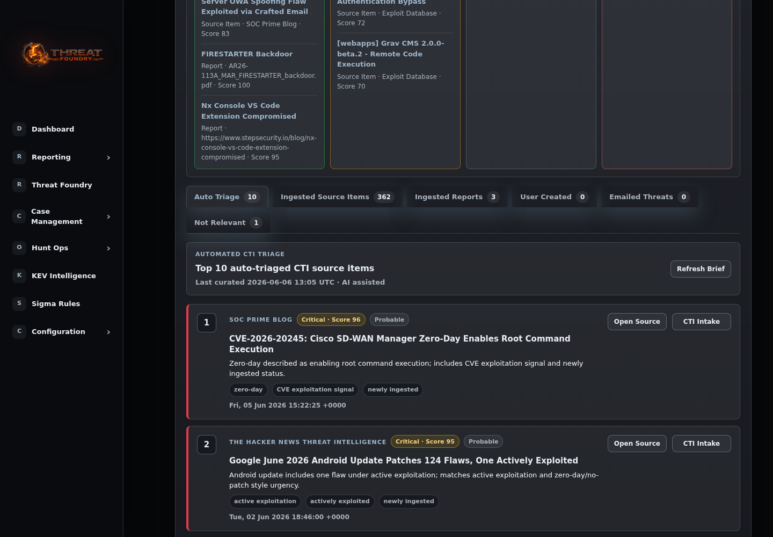Select the Auto Triage tab
Screen dimensions: 773x537
tap(227, 197)
